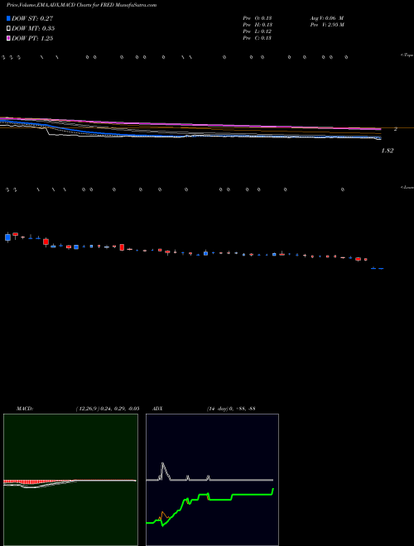
Task: Click the '2' price level label
Action: pyautogui.click(x=396, y=129)
